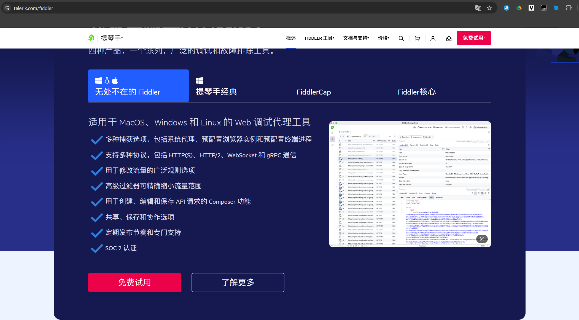Click the search magnifier icon in header
This screenshot has width=579, height=320.
click(401, 38)
